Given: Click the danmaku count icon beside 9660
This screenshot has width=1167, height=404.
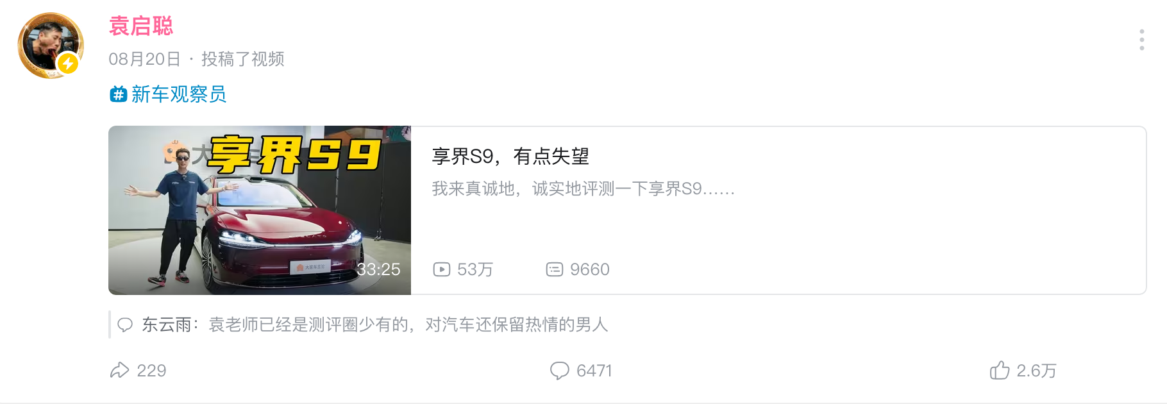Looking at the screenshot, I should pos(555,269).
